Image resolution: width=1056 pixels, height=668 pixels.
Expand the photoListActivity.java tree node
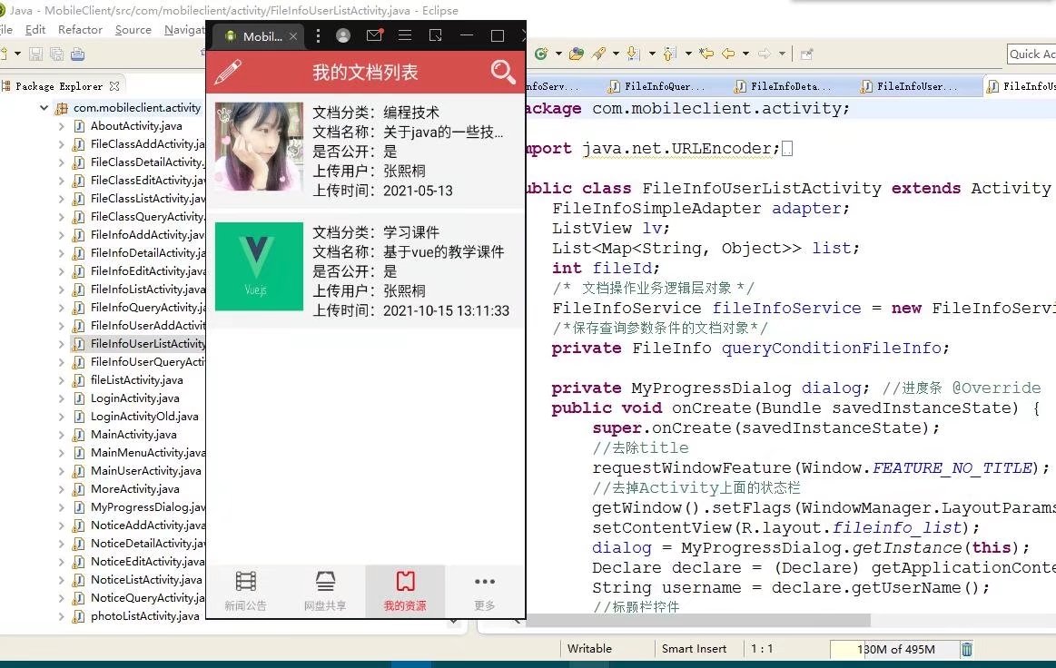[x=61, y=616]
